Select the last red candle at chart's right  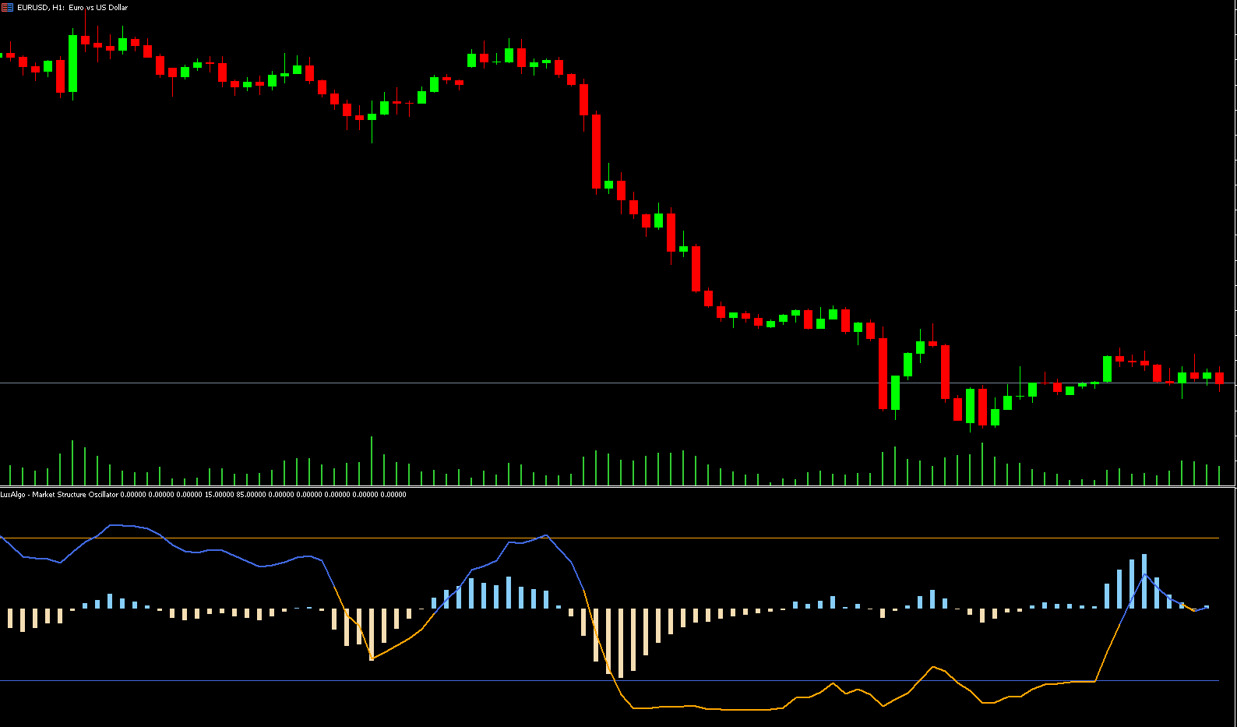[x=1219, y=378]
